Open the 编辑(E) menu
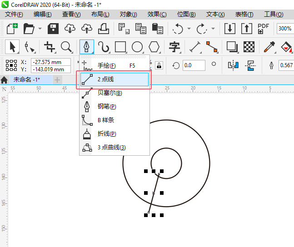Viewport: 294px width, 247px height. pos(42,15)
